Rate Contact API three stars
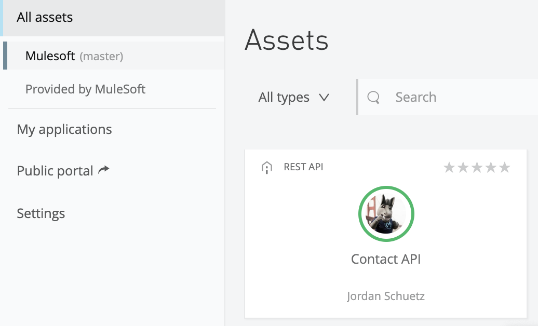 [x=477, y=168]
